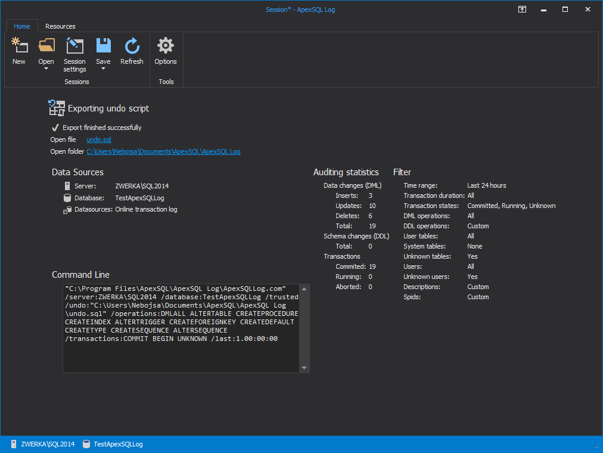The width and height of the screenshot is (603, 453).
Task: Click the Deletes count 6
Action: coord(371,216)
